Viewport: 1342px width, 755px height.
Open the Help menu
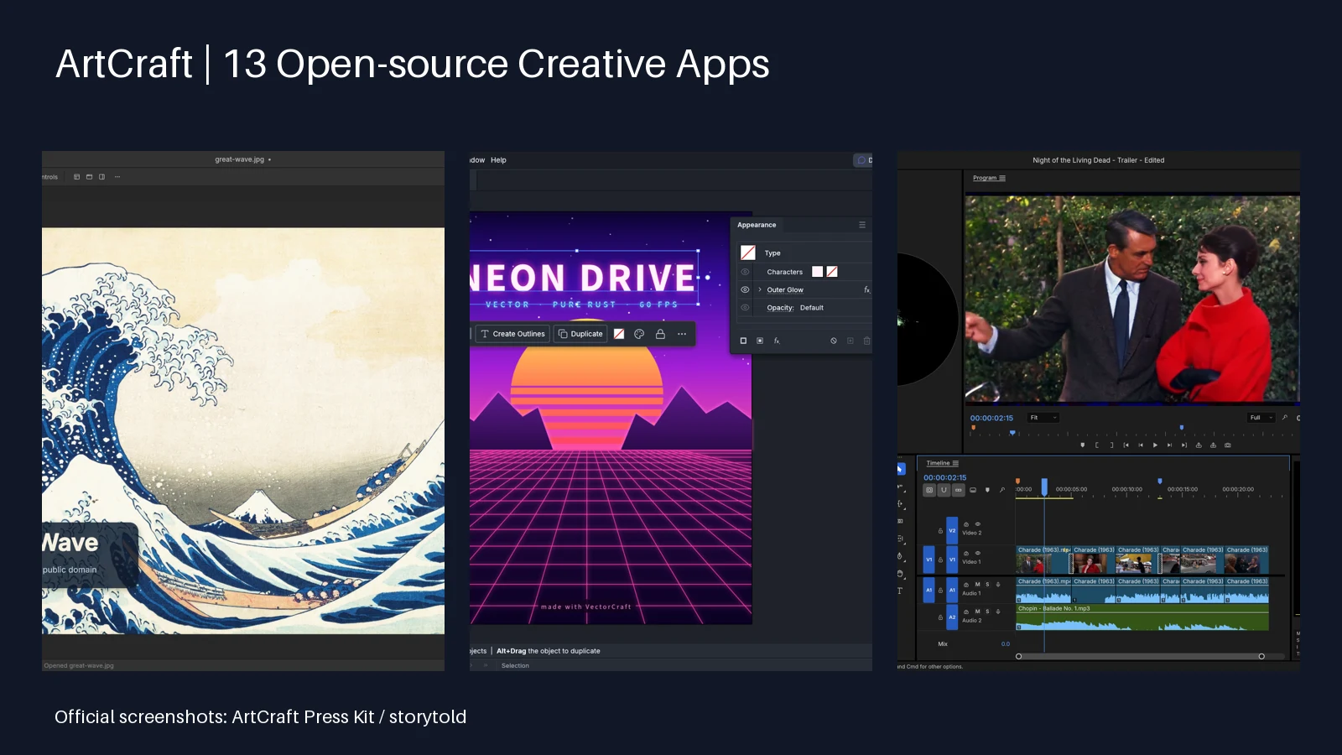498,160
